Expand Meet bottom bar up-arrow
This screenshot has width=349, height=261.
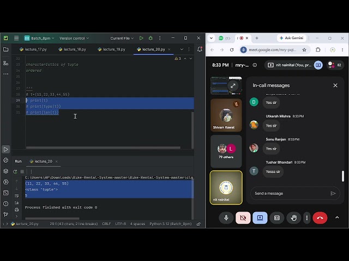[x=337, y=217]
